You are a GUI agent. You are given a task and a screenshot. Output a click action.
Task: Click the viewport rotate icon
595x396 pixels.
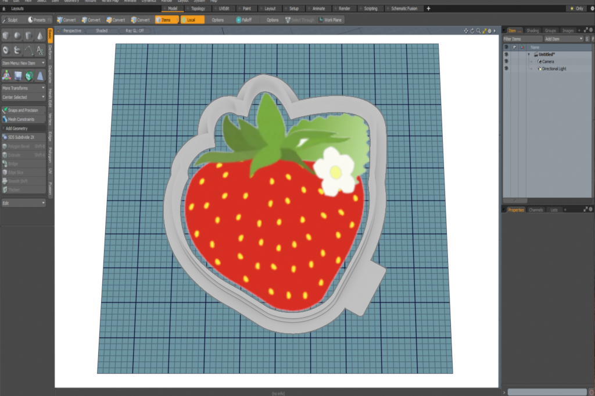[472, 30]
